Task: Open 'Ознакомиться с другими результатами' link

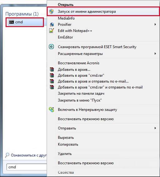Action: [29, 155]
